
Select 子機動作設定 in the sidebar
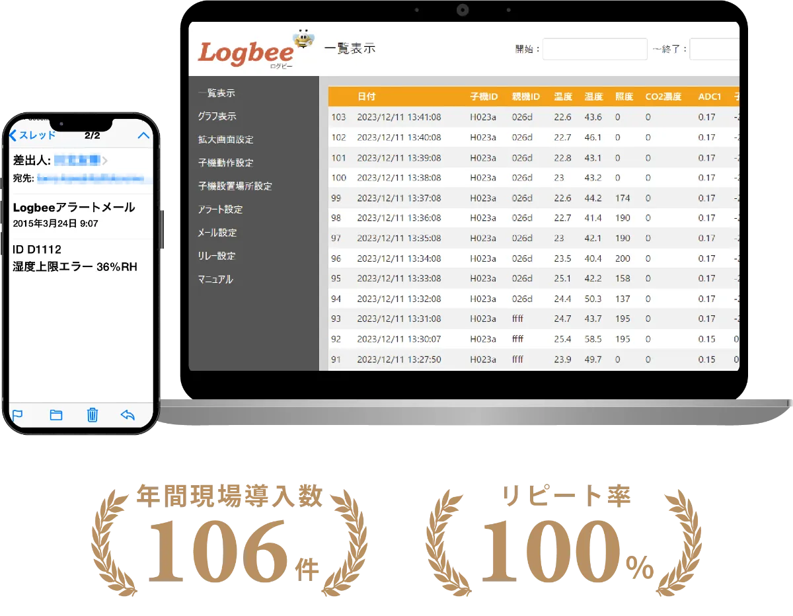[x=225, y=163]
